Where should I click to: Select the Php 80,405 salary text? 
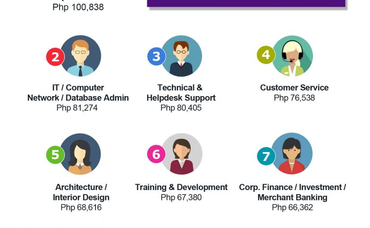pos(181,108)
